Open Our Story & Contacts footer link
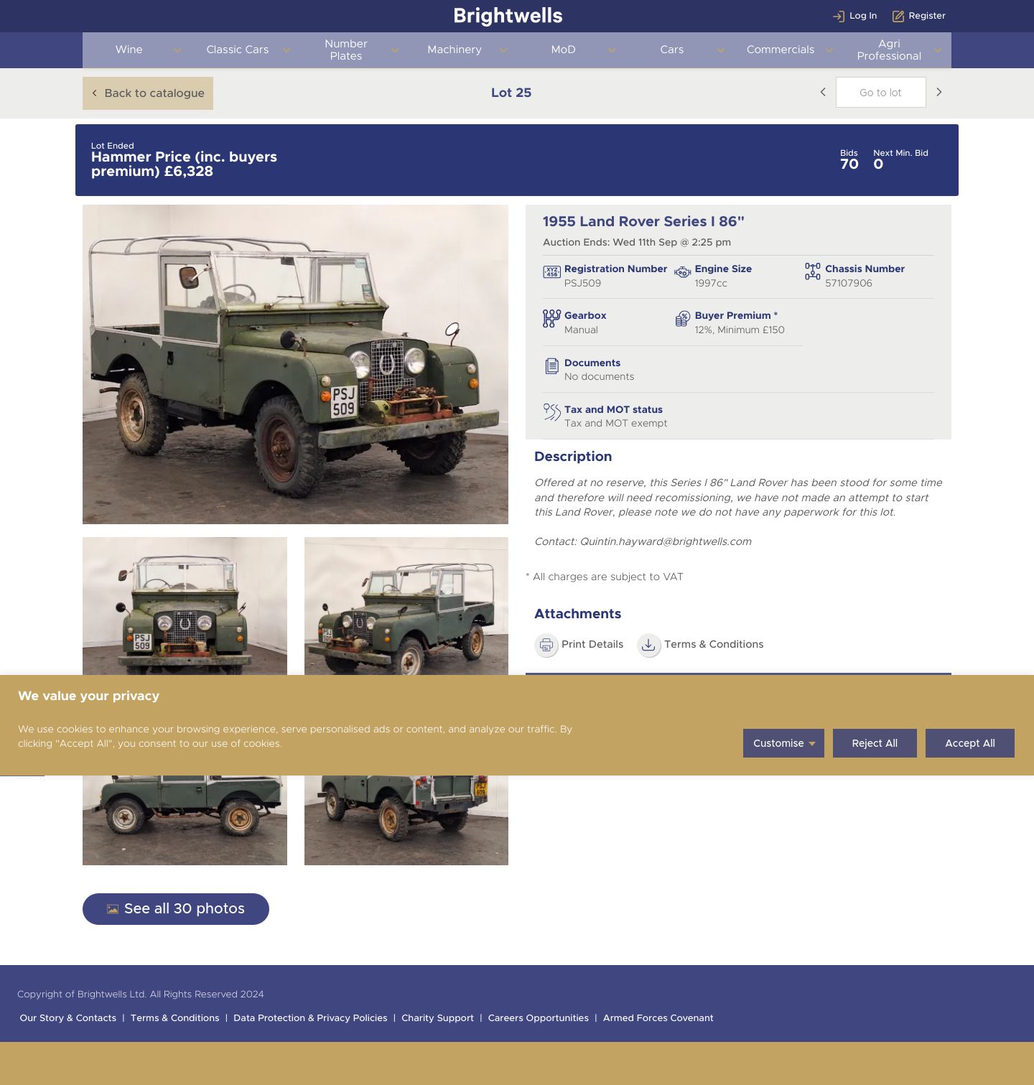Screen dimensions: 1034x1085 (x=68, y=1018)
